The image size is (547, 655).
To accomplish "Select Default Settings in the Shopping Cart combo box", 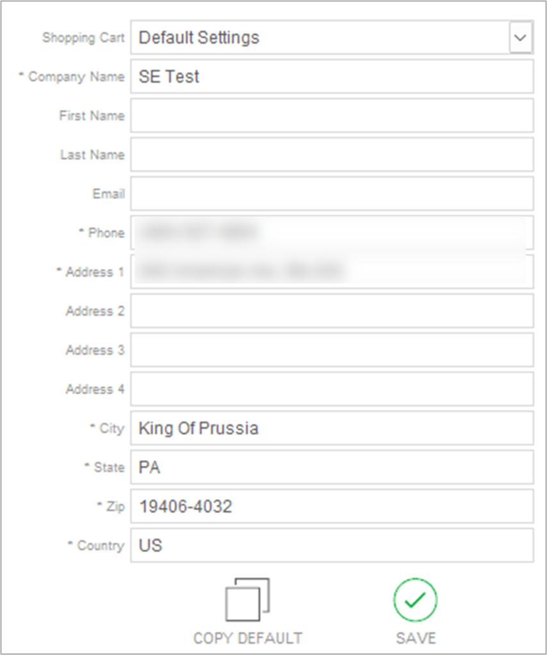I will [320, 36].
